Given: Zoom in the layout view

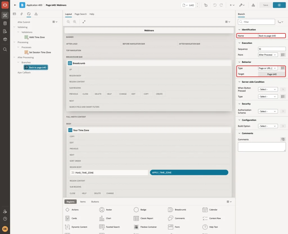Looking at the screenshot, I should (x=75, y=22).
